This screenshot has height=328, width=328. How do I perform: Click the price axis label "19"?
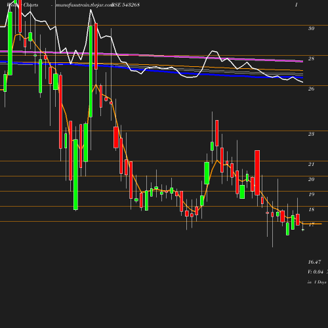(x=311, y=194)
